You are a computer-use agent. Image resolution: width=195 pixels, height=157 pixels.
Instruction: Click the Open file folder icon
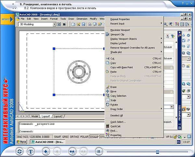(78, 24)
